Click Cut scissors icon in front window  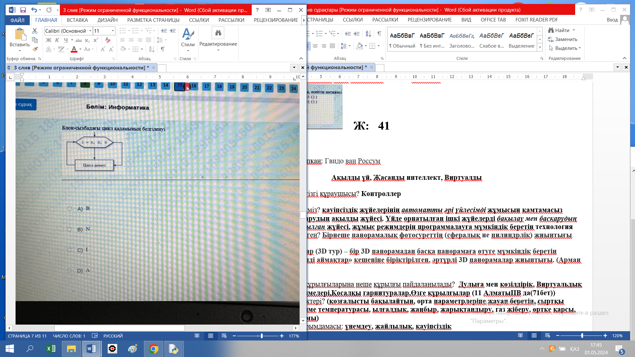[x=35, y=31]
